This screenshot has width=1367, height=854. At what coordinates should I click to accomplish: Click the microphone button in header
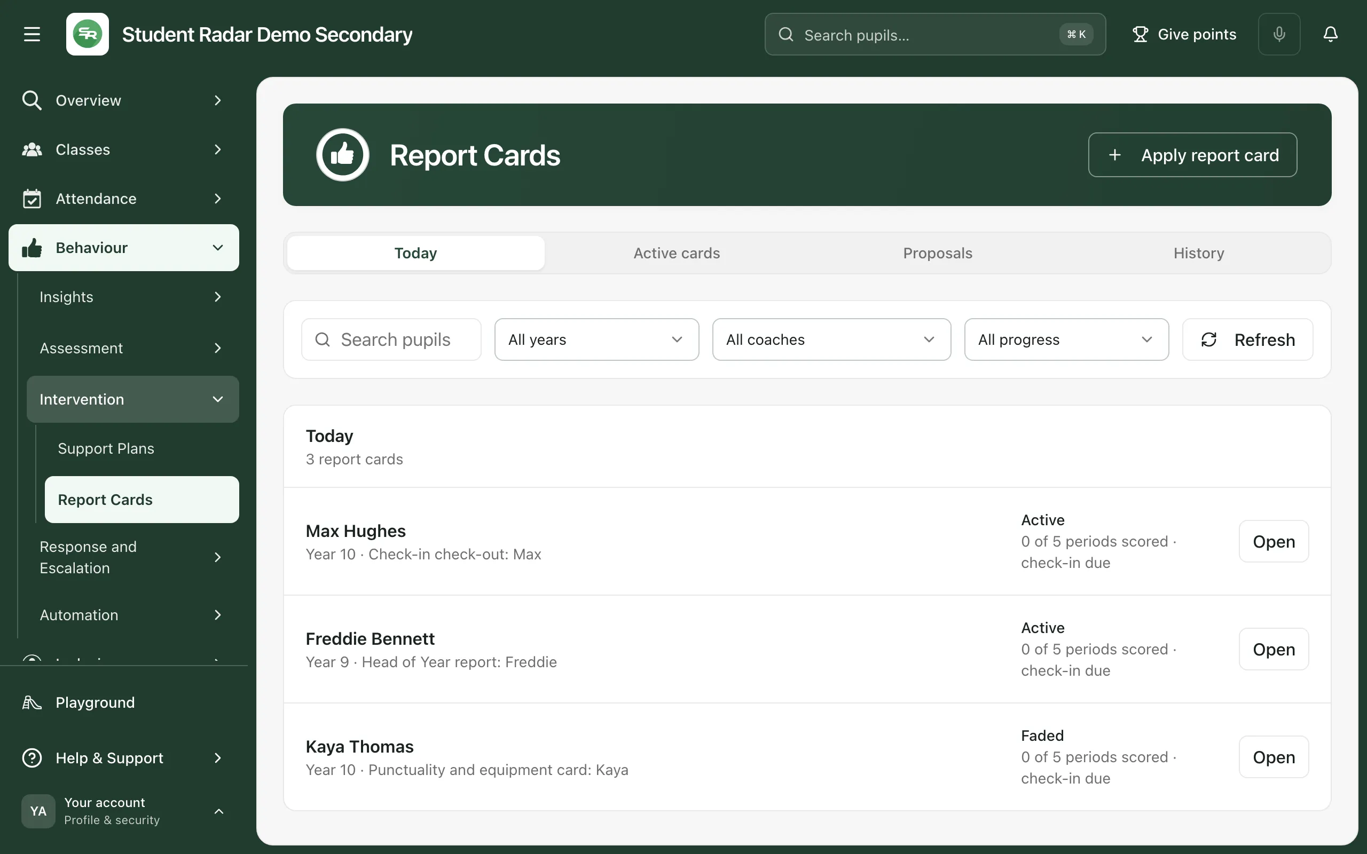click(1279, 35)
